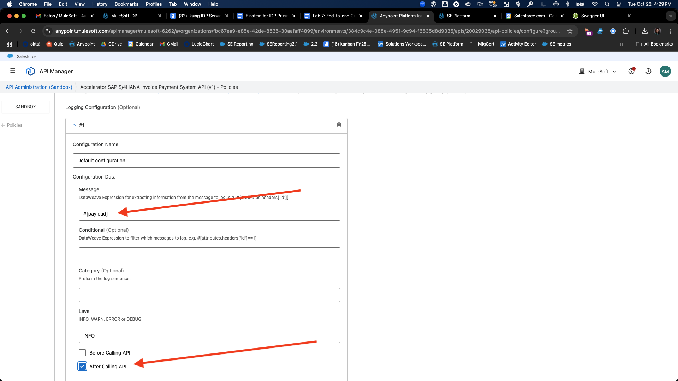Open Chrome extensions puzzle icon
Screen dimensions: 678x381
click(x=626, y=31)
